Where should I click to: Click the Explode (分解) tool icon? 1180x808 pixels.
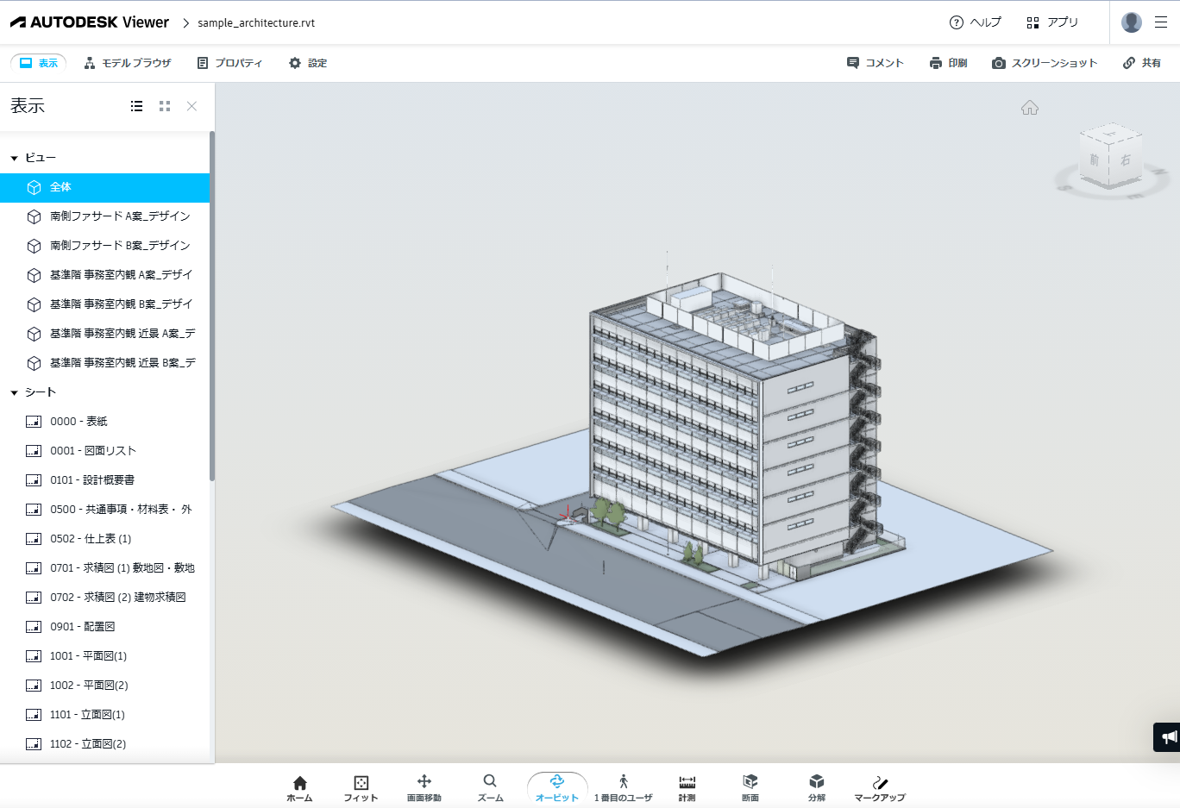[816, 787]
